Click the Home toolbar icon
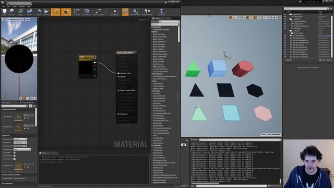This screenshot has height=188, width=334. 39,12
